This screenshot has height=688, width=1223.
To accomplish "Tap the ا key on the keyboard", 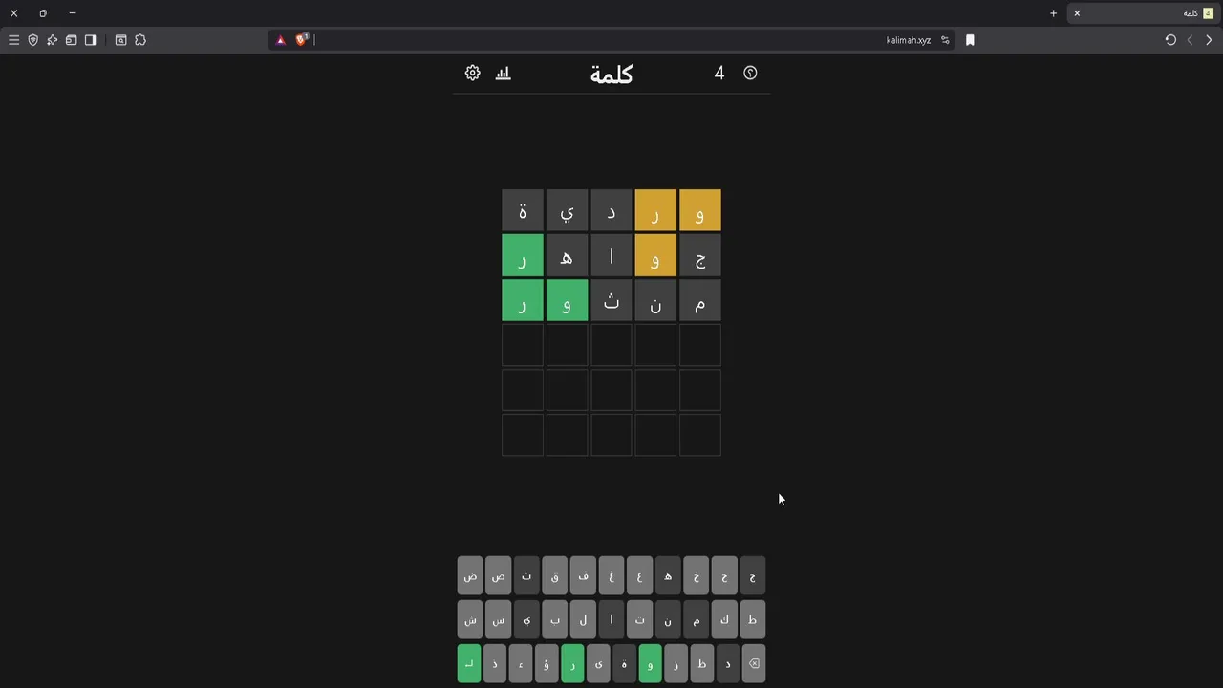I will point(611,620).
